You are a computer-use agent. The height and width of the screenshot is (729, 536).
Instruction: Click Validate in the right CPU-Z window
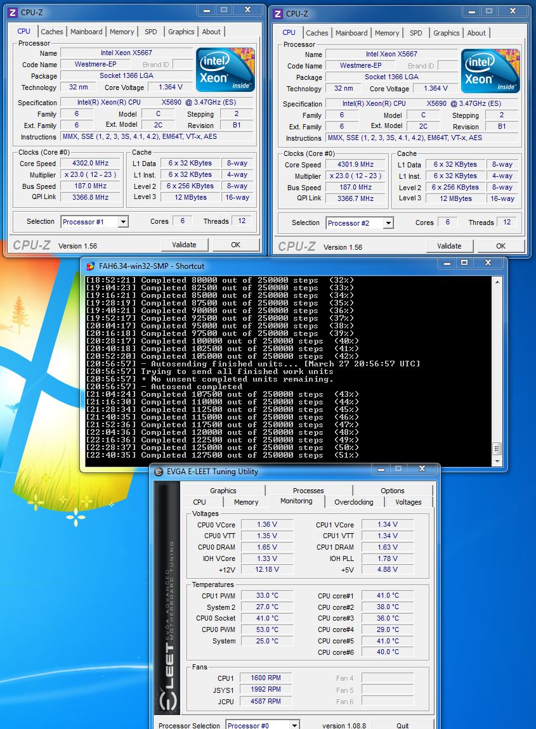(450, 246)
